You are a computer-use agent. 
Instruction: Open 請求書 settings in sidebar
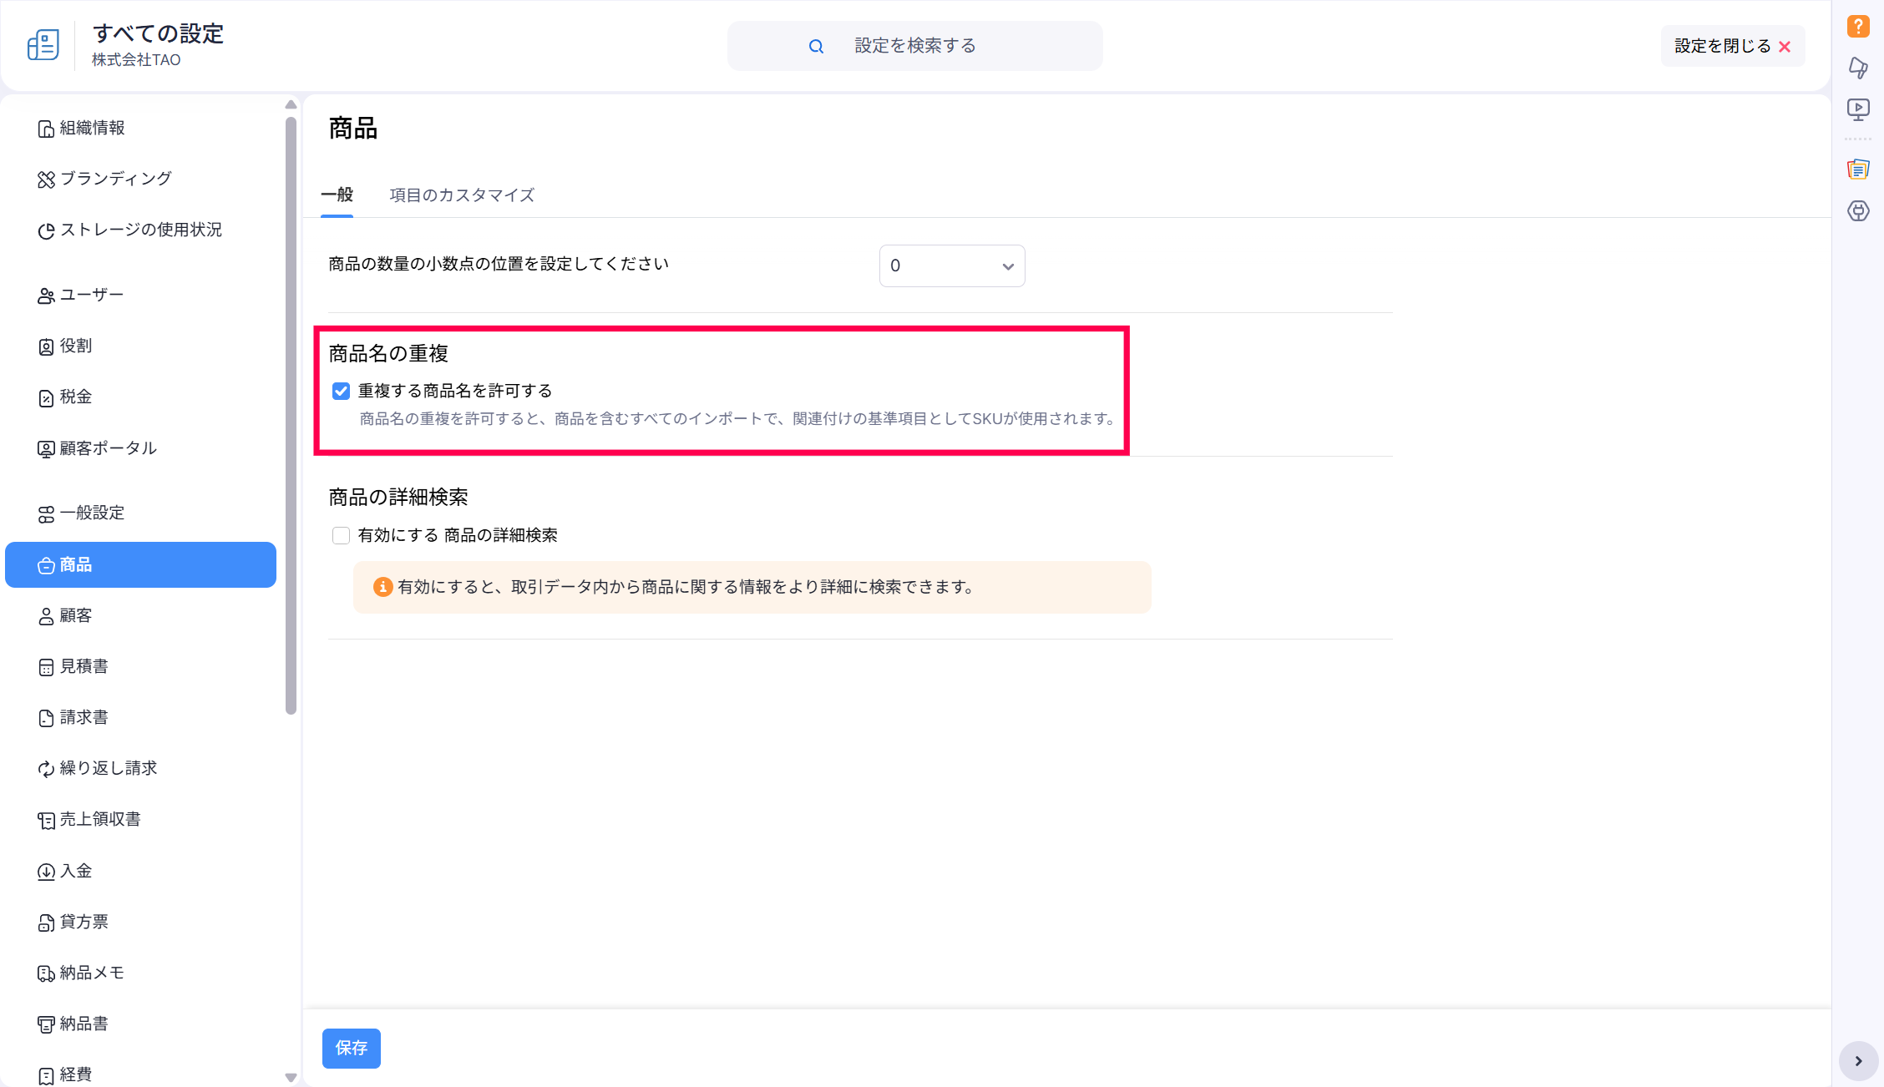[x=84, y=717]
